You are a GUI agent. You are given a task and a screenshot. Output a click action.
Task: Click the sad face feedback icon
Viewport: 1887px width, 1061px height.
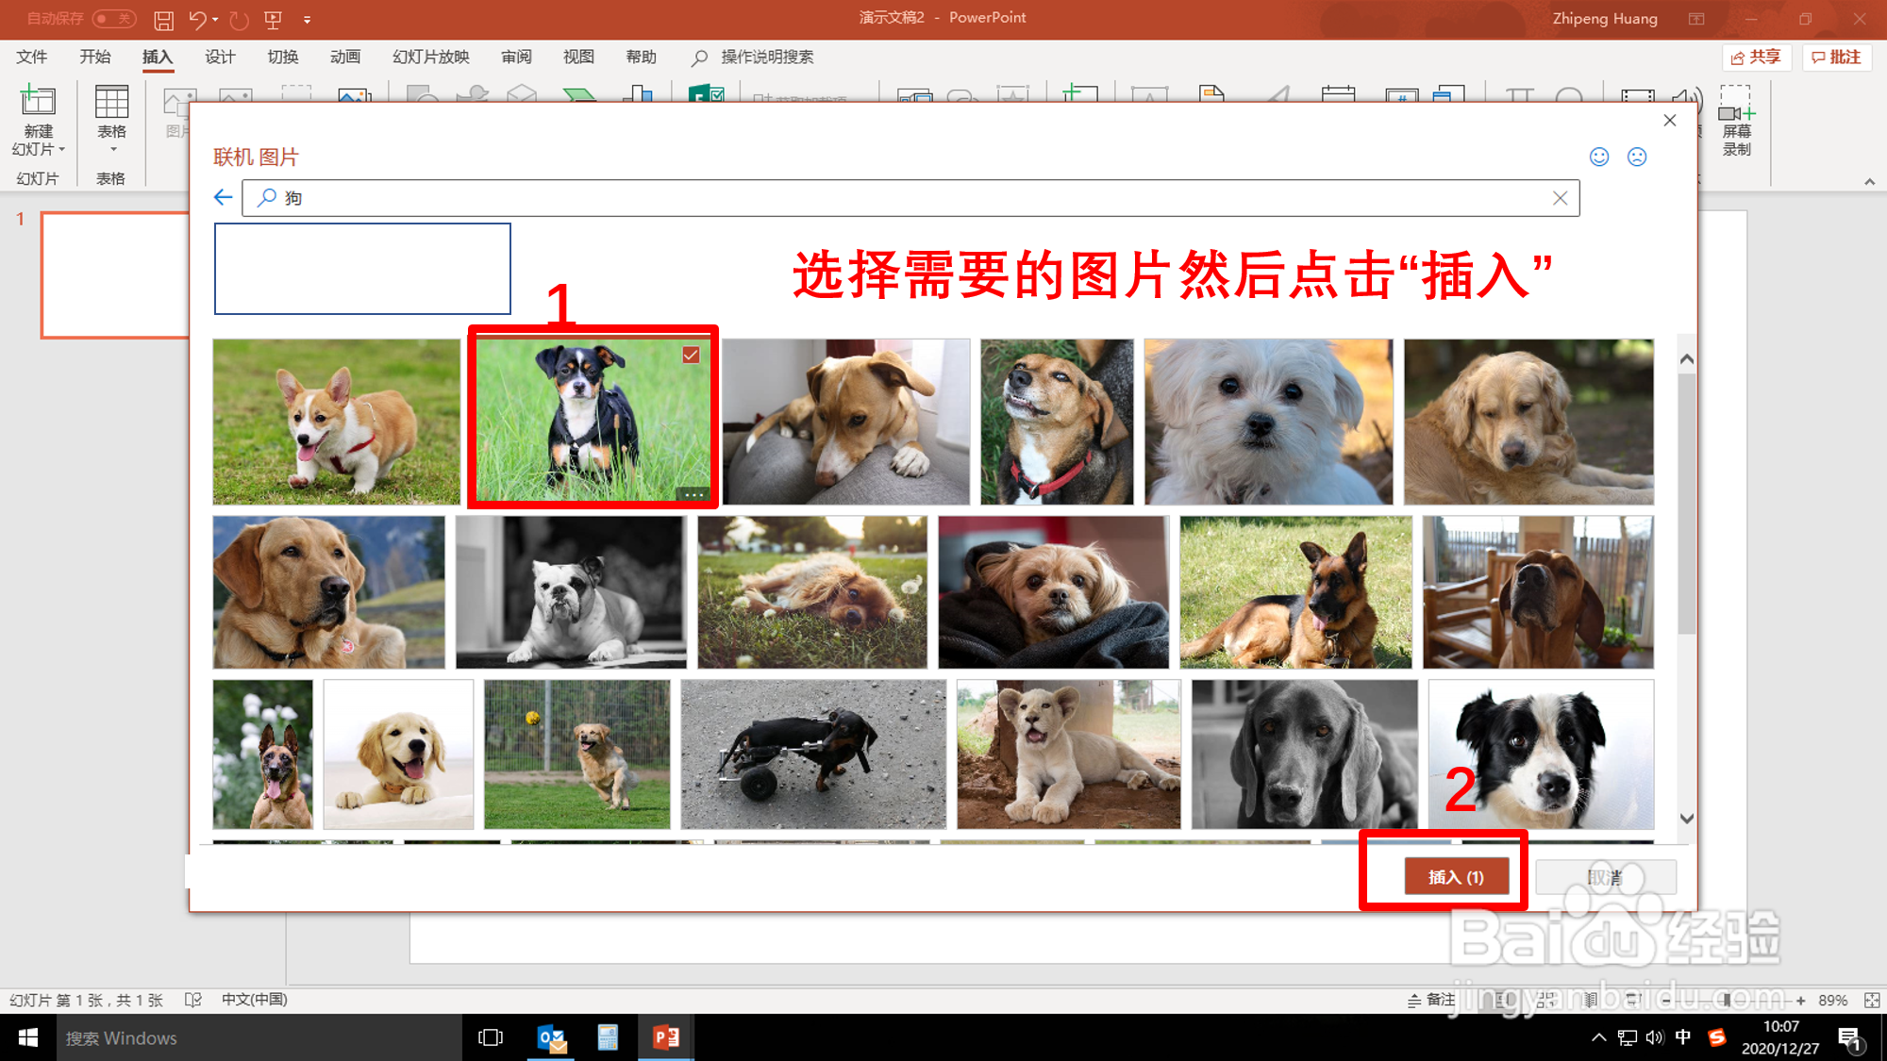coord(1637,157)
